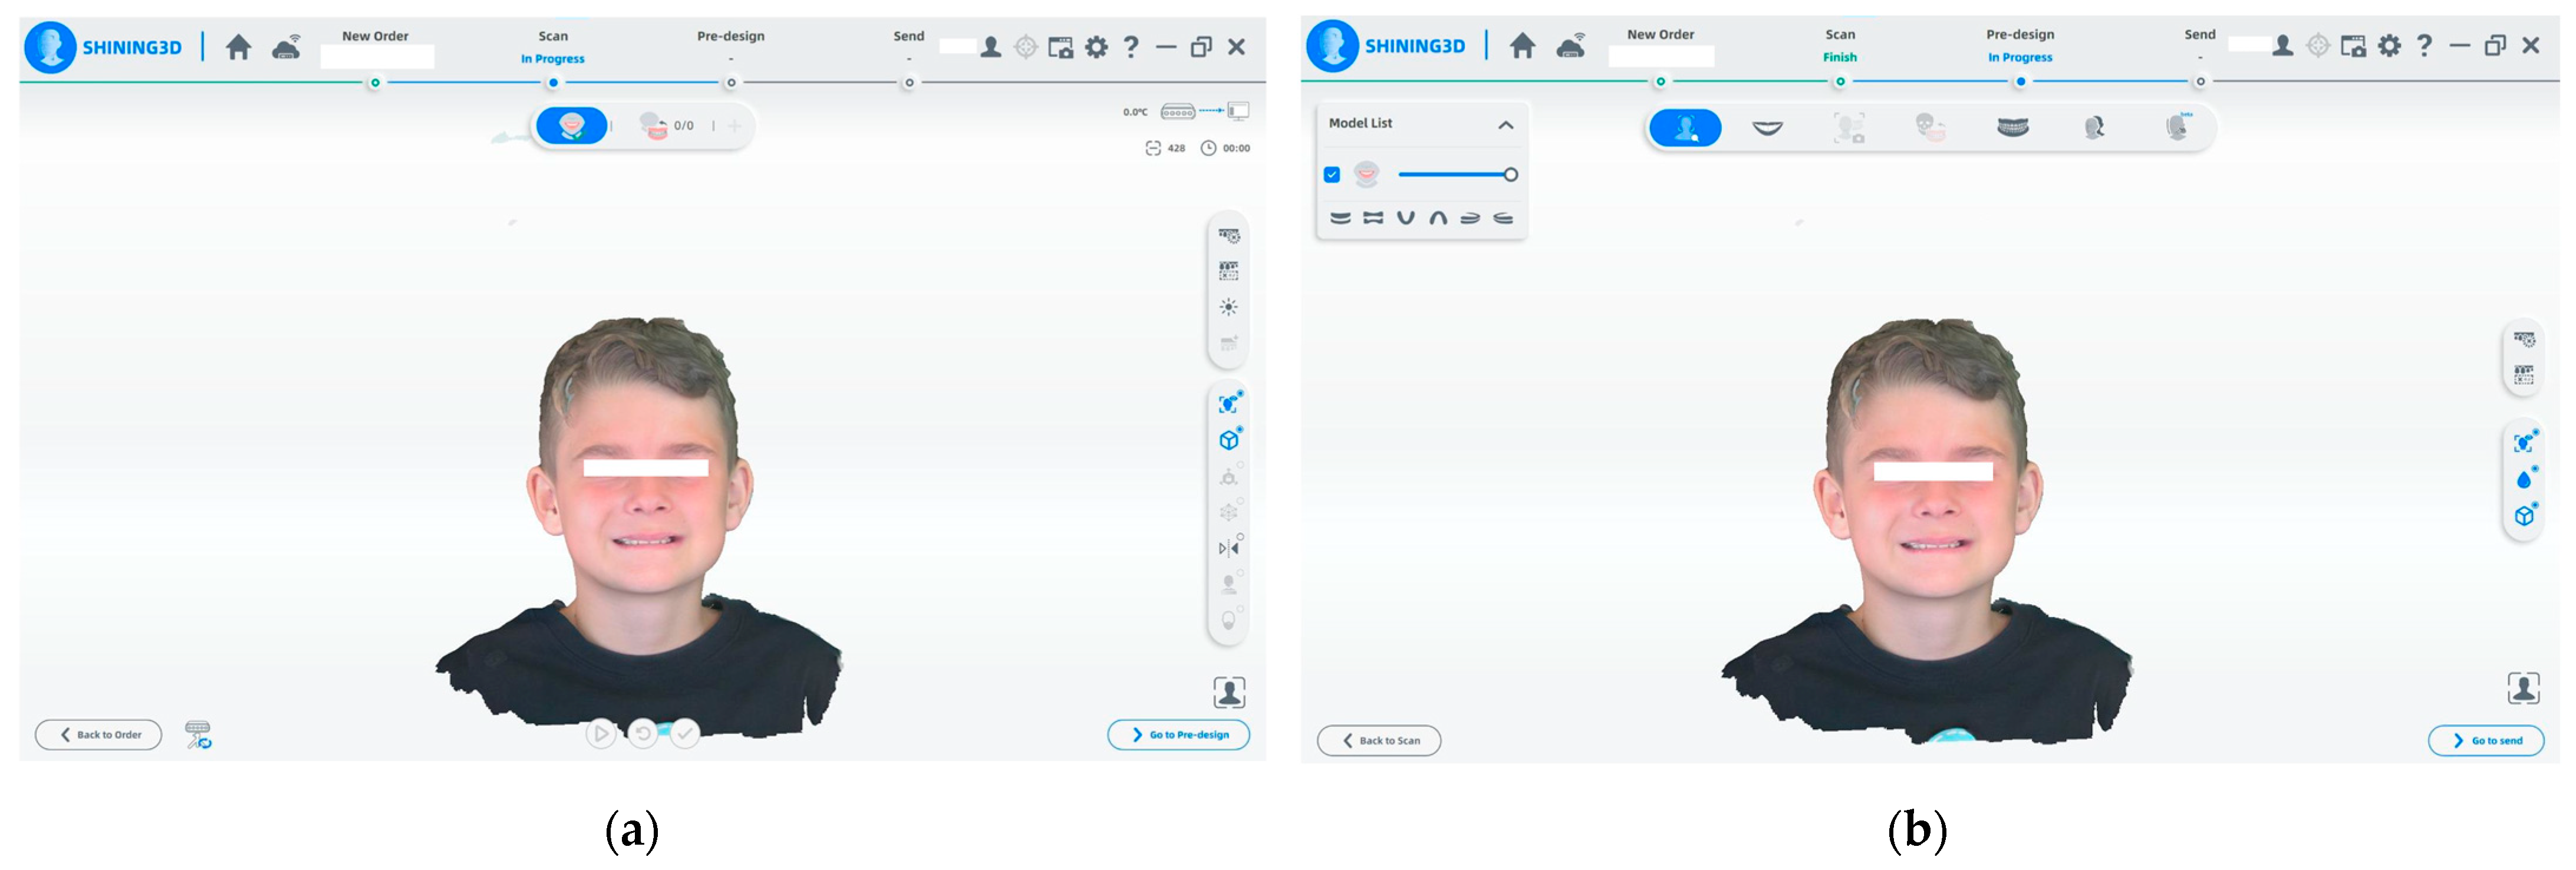This screenshot has width=2576, height=870.
Task: Adjust the model transparency slider handle
Action: click(x=1510, y=175)
